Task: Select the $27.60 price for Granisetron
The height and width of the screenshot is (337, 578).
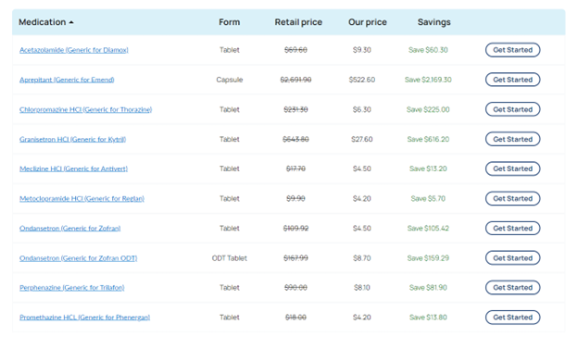Action: pyautogui.click(x=362, y=139)
